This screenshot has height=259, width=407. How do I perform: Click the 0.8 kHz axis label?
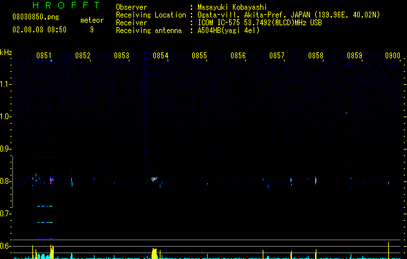[5, 181]
